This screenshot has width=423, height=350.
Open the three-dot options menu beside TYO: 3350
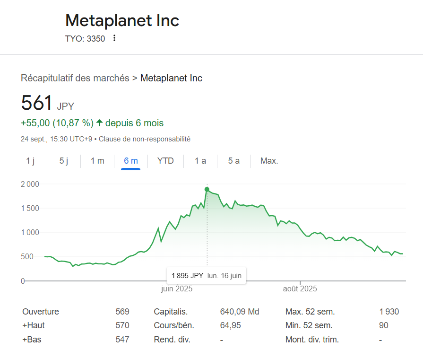click(x=114, y=38)
